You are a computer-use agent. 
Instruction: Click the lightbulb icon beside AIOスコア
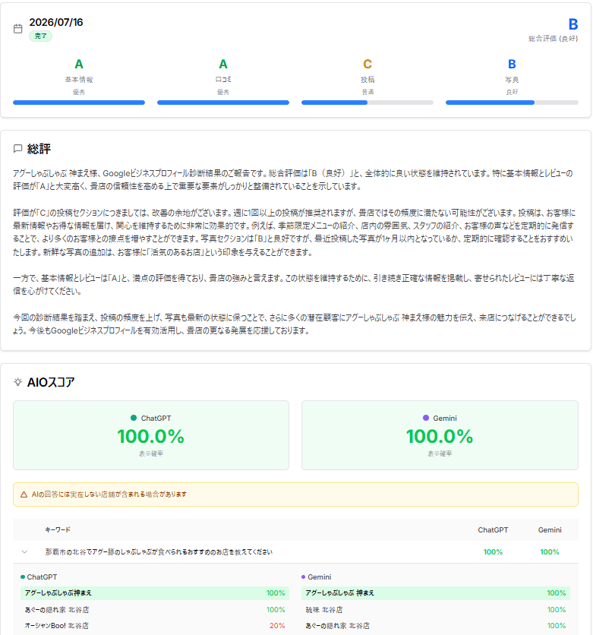[17, 382]
